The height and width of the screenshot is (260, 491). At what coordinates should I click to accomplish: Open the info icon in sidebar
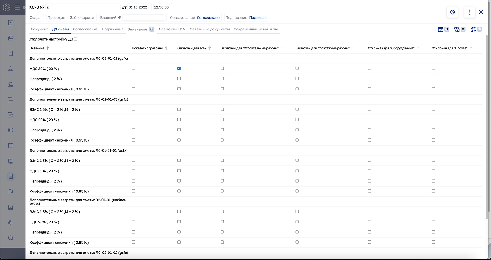point(11,23)
